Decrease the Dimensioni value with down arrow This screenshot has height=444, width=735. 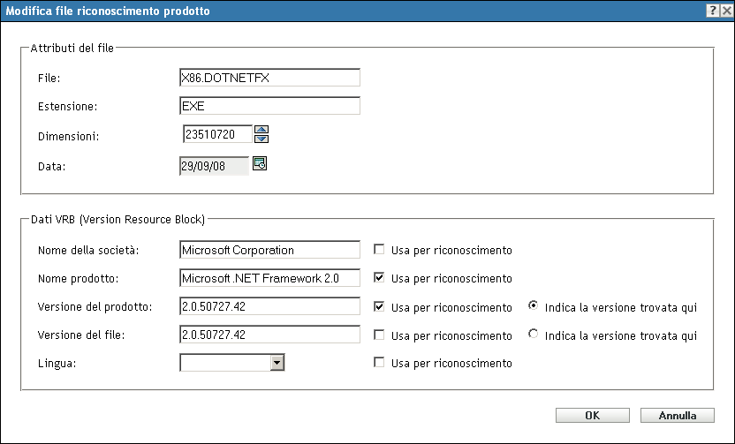261,139
